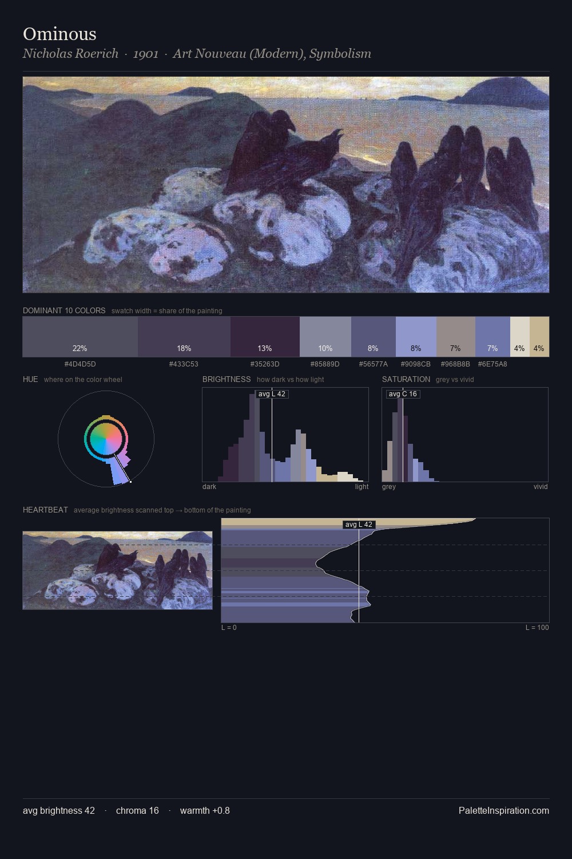
Task: Click the 'vivid' saturation axis label
Action: (541, 487)
